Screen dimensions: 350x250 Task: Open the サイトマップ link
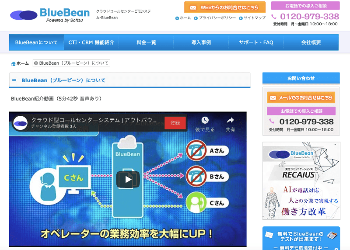[x=252, y=18]
